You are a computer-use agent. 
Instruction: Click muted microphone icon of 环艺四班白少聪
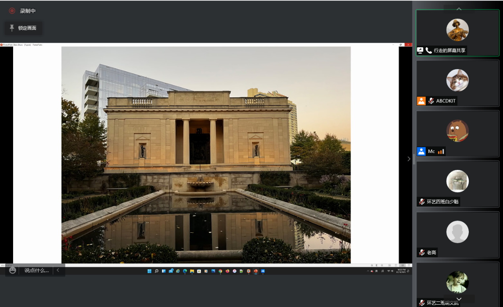[x=422, y=202]
